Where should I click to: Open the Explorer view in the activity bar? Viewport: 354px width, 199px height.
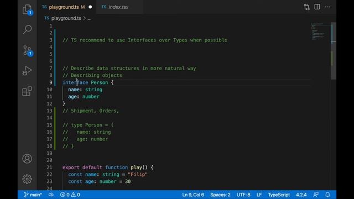click(27, 10)
